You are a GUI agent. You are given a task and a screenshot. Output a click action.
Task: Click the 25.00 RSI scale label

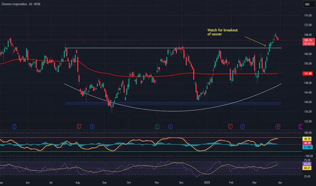[307, 177]
